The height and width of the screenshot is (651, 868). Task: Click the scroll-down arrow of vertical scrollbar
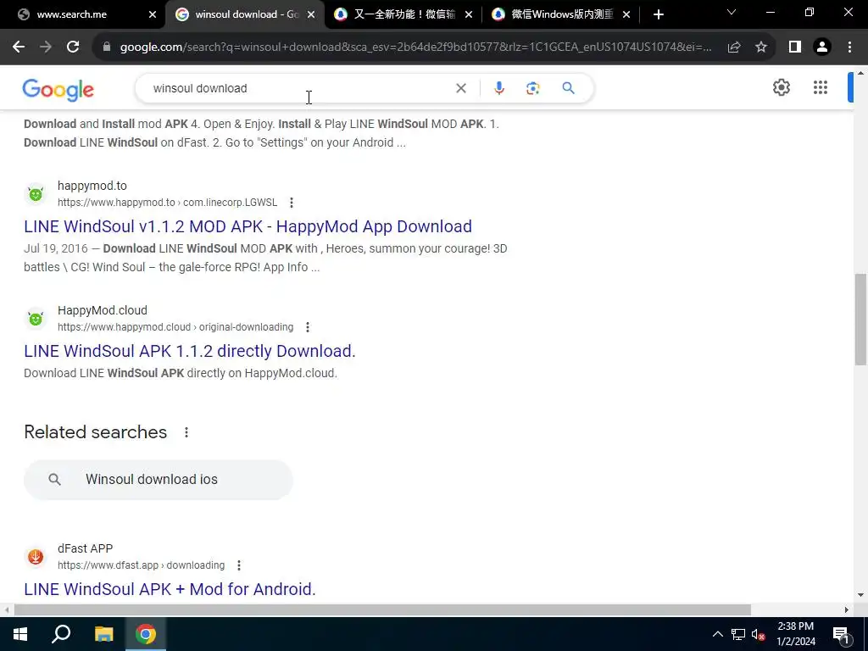tap(860, 596)
